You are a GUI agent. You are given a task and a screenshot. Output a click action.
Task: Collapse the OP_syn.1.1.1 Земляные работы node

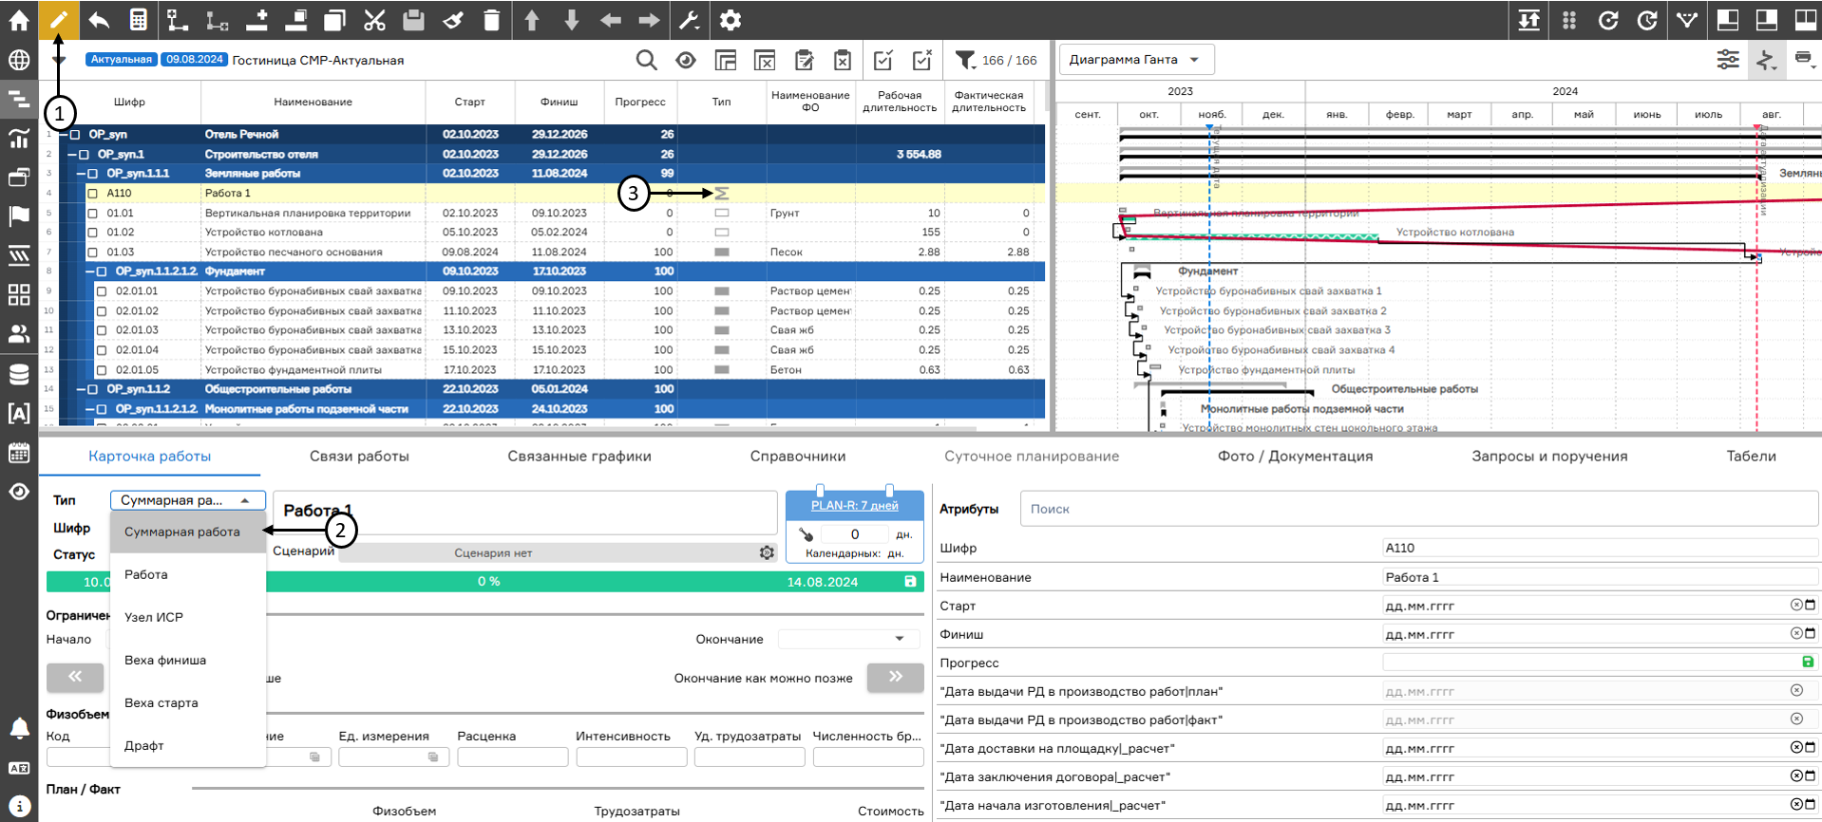point(82,174)
